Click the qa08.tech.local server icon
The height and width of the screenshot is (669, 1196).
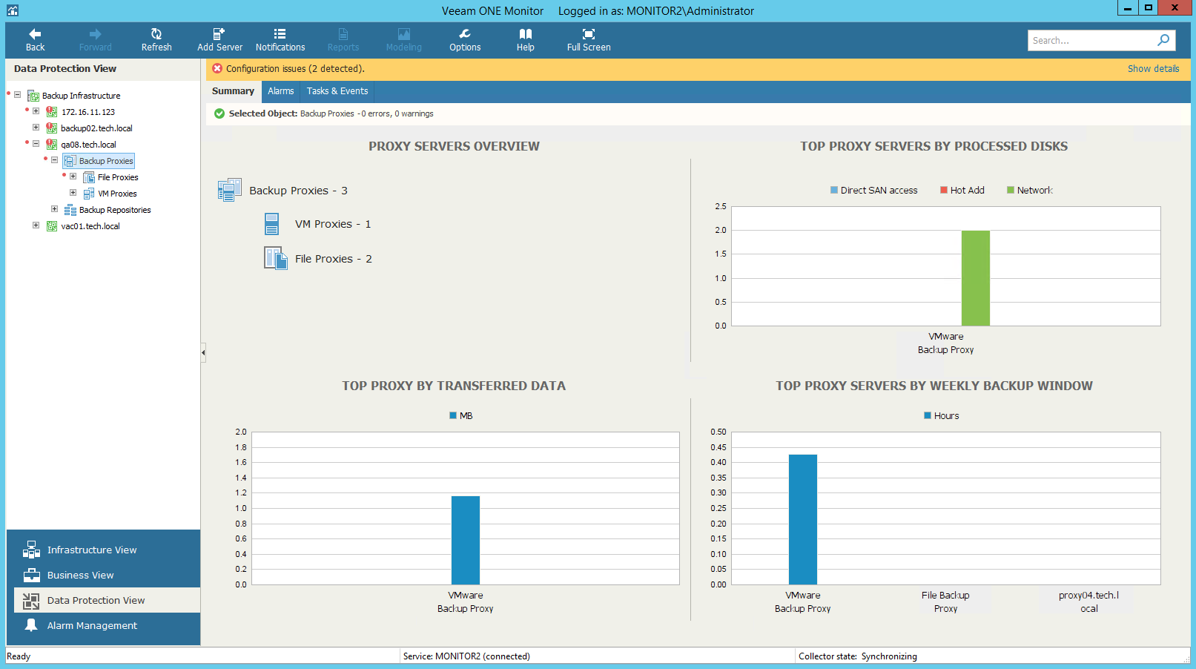[52, 145]
